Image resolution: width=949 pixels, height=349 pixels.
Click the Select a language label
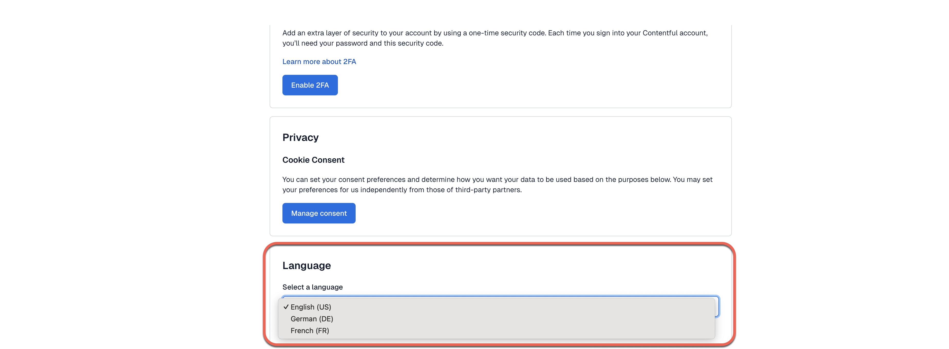(312, 287)
